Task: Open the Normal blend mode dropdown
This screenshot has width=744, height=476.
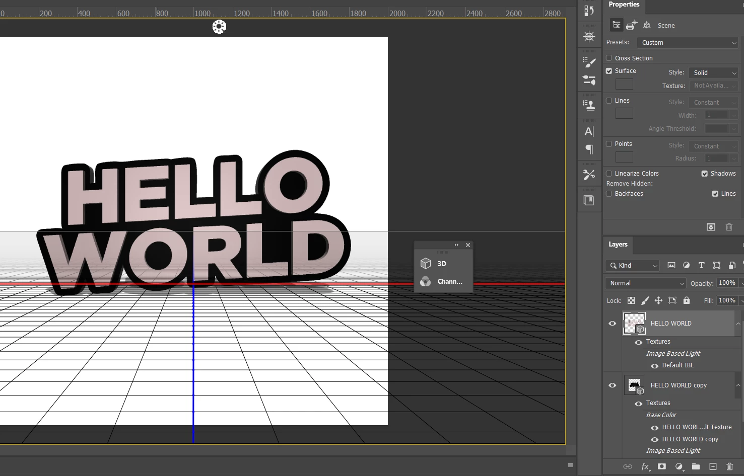Action: (x=646, y=283)
